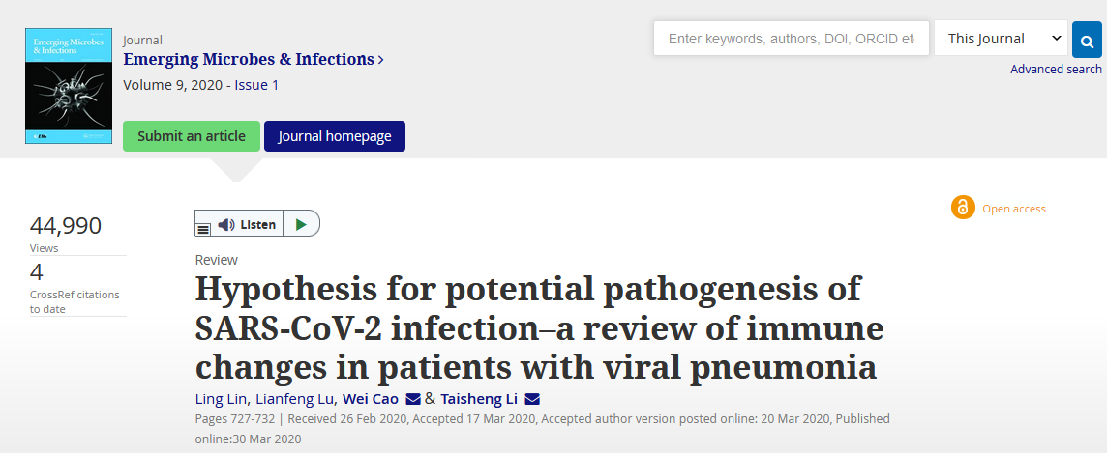Click the envelope icon beside Wei Cao
Screen dimensions: 1107x453
coord(413,400)
